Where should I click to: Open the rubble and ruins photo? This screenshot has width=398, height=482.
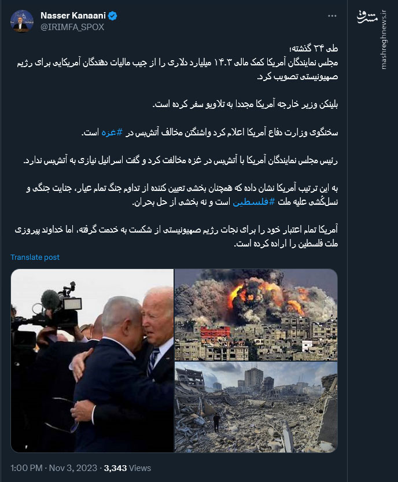[256, 407]
